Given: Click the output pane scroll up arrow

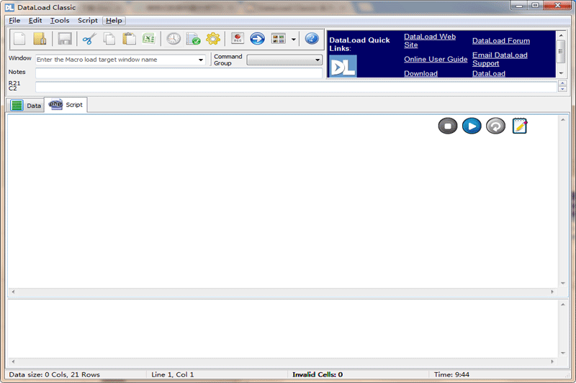Looking at the screenshot, I should coord(563,304).
